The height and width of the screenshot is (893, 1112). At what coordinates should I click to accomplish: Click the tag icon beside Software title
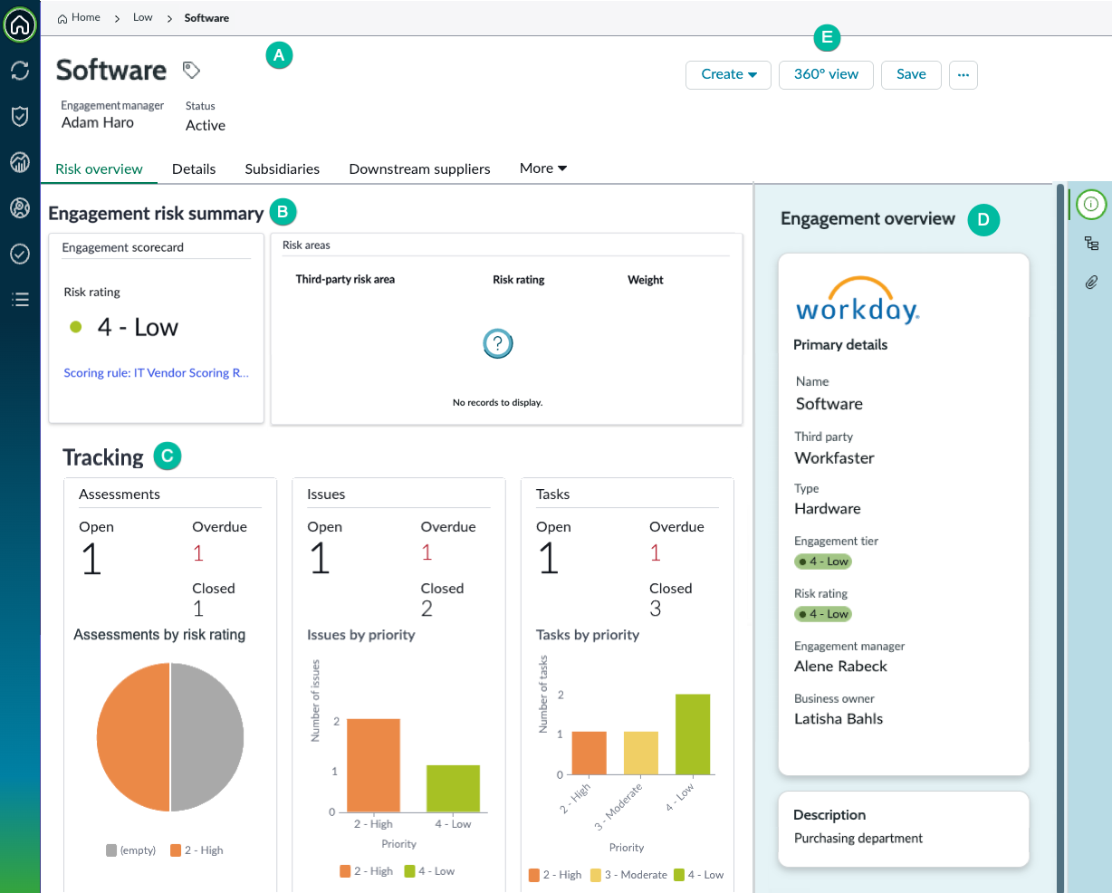click(192, 70)
